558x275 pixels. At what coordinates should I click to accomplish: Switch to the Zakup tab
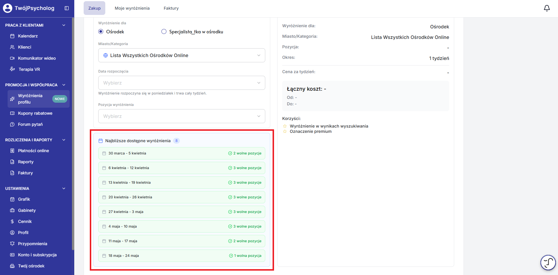(x=94, y=8)
